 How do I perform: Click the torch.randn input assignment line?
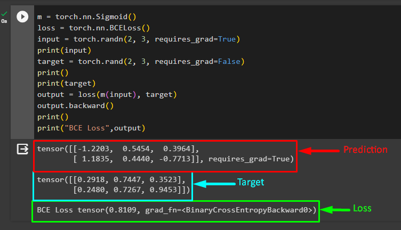pyautogui.click(x=139, y=39)
